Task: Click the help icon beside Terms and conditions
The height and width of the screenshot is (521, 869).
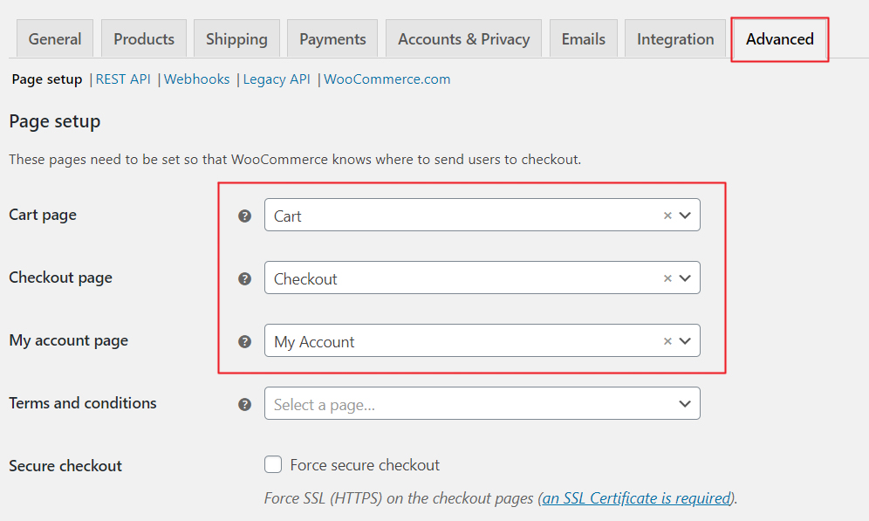Action: point(245,404)
